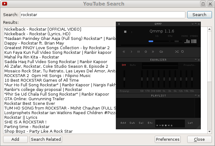Pause playback in Qmmp main window
The height and width of the screenshot is (146, 215).
tap(138, 52)
